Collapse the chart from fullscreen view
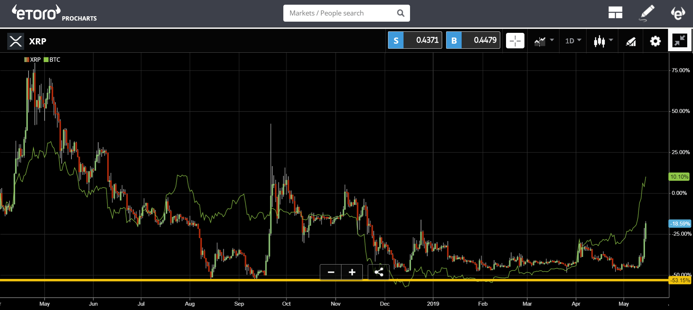The image size is (693, 310). click(x=680, y=41)
